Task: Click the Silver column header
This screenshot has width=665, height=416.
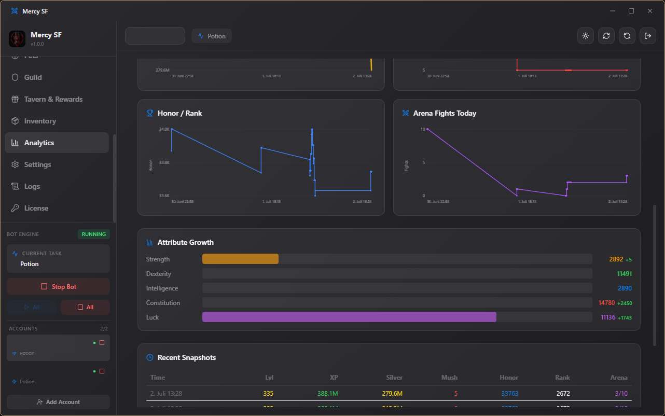Action: (395, 378)
